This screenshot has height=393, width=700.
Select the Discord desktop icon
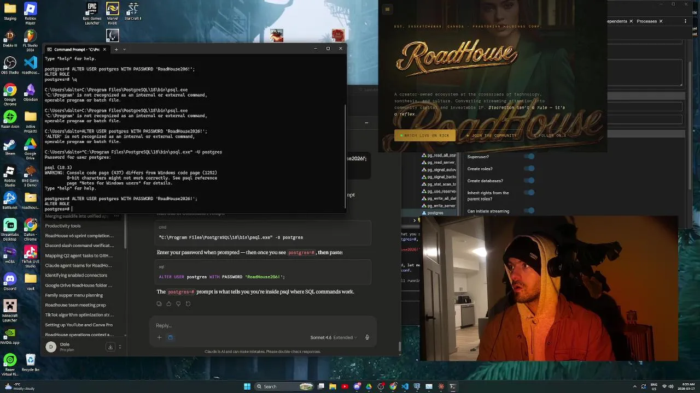click(10, 281)
